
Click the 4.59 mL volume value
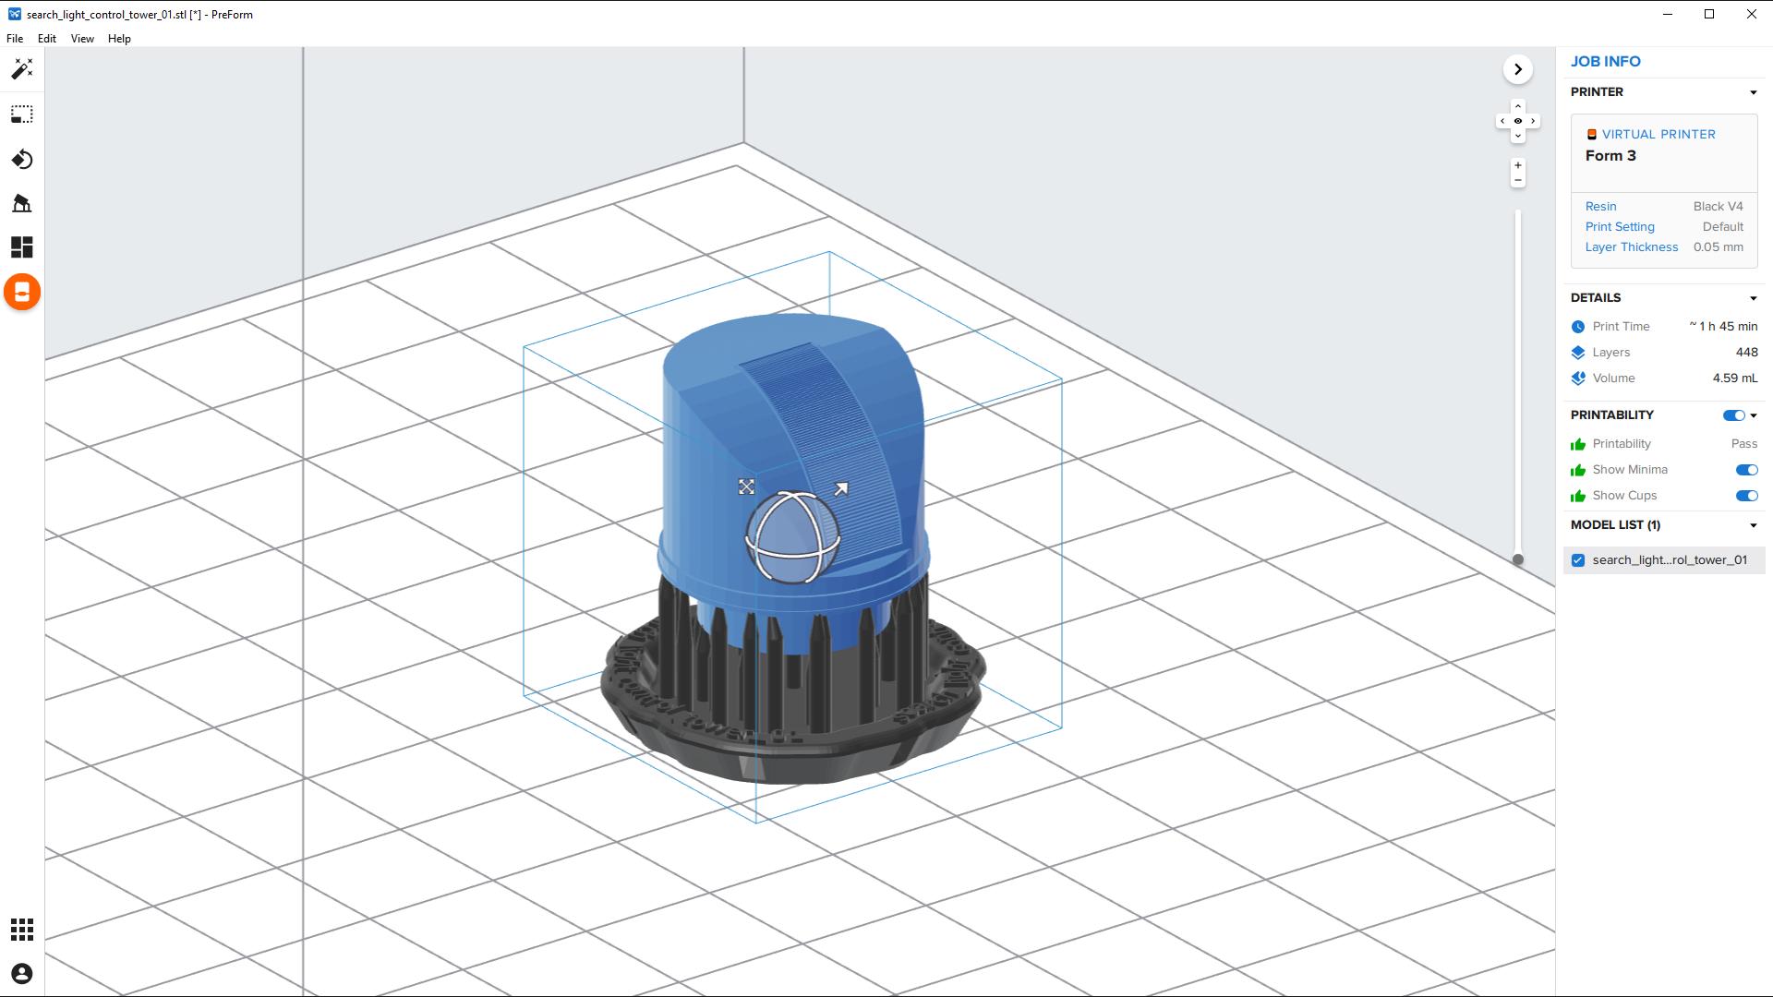click(1734, 378)
